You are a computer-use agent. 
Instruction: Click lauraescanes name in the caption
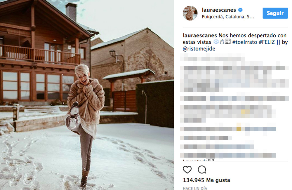(200, 36)
